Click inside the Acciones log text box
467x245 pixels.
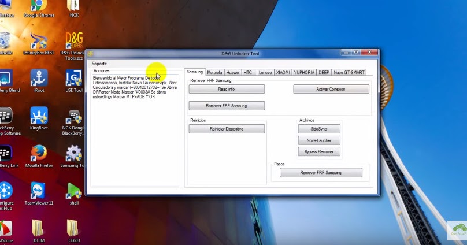pos(135,131)
